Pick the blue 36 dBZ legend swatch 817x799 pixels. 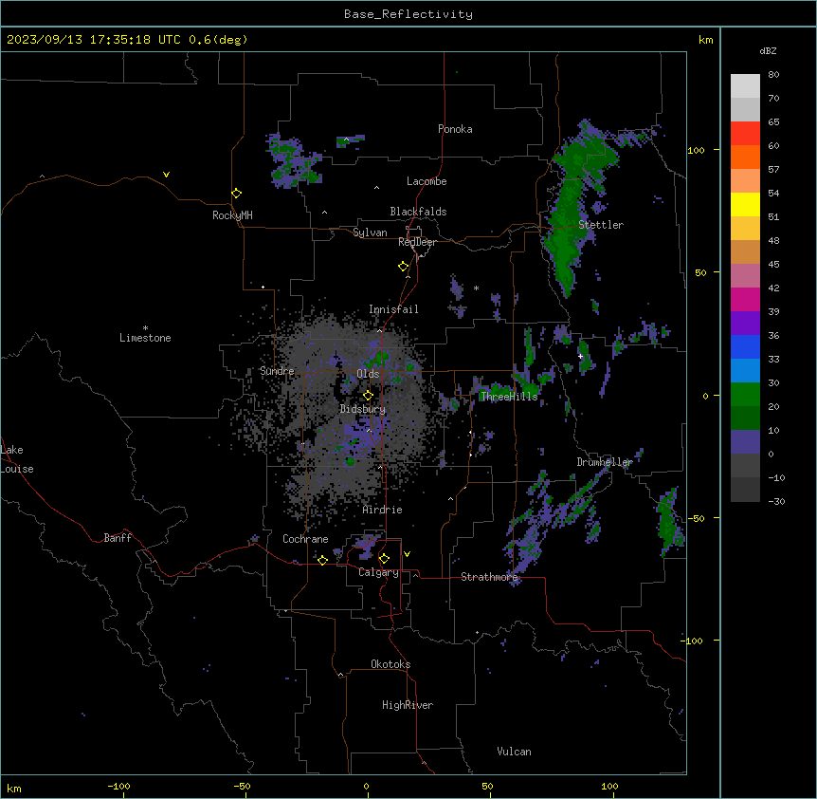point(745,346)
